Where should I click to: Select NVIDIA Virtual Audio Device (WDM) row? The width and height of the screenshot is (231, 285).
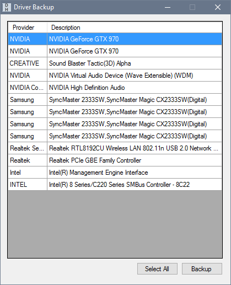pyautogui.click(x=115, y=76)
